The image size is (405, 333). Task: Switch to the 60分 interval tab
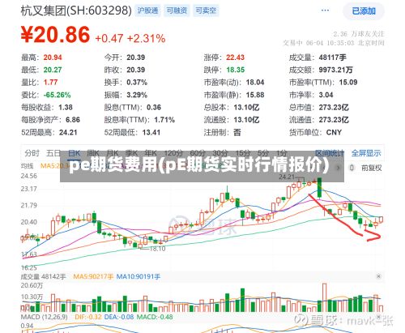click(x=198, y=153)
